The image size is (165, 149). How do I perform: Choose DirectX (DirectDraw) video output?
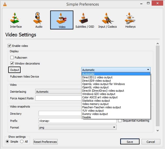[x=116, y=91]
